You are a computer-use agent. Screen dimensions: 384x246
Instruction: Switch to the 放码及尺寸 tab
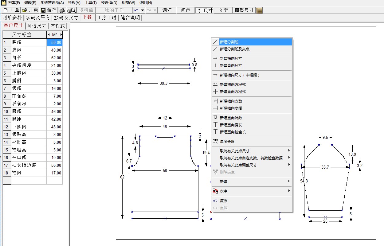click(x=66, y=18)
